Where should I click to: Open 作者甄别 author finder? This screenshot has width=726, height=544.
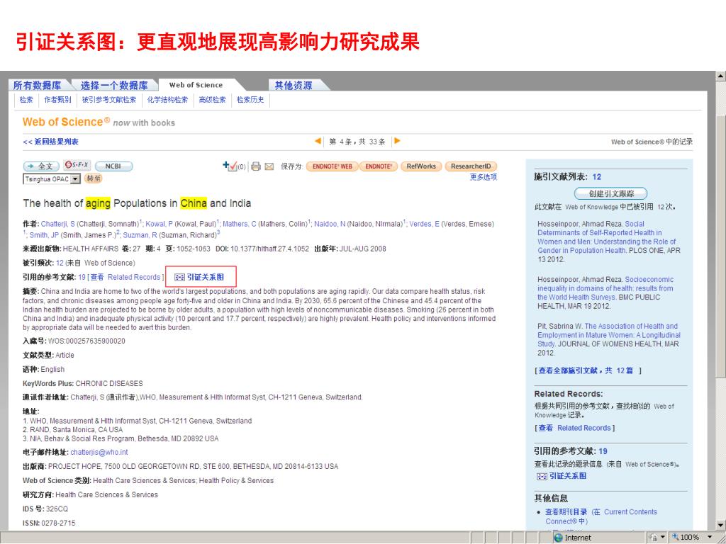pos(57,99)
